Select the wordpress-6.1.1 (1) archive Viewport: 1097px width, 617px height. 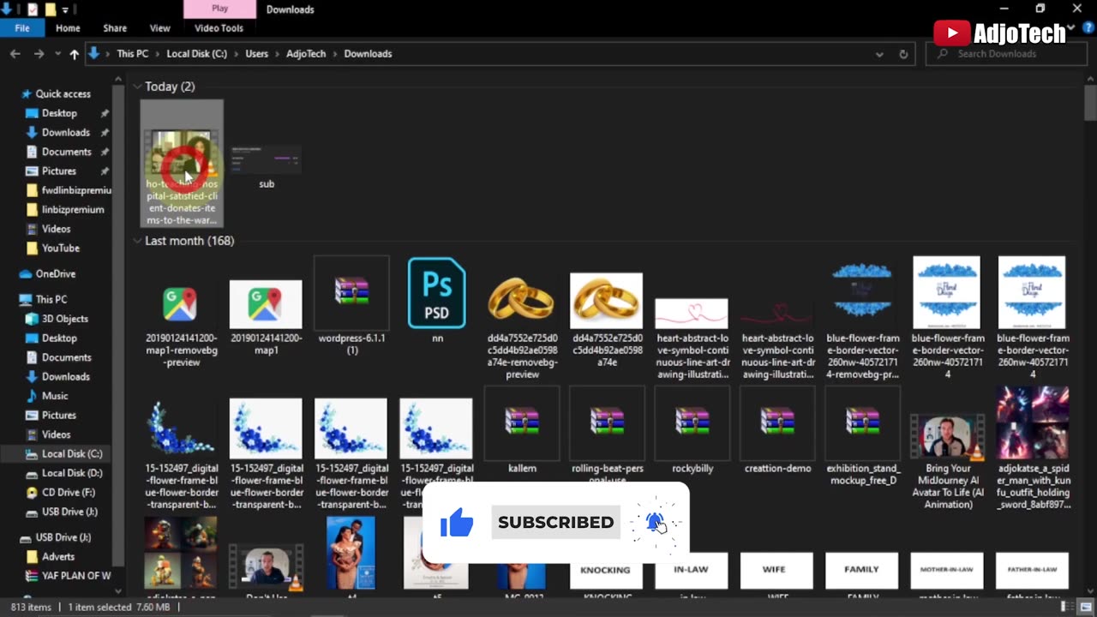(x=351, y=306)
